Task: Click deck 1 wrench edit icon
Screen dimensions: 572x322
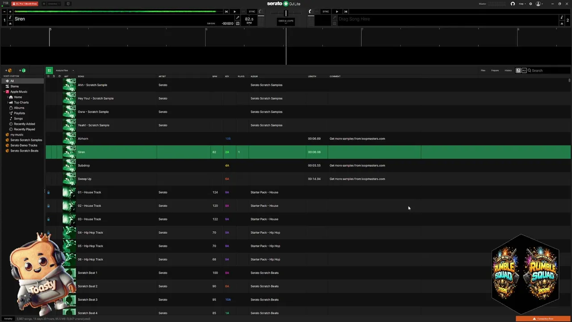Action: click(238, 18)
